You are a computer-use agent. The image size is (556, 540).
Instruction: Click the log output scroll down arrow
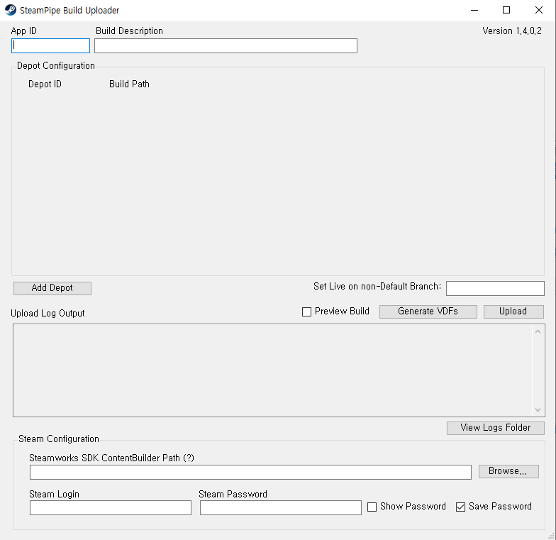(538, 410)
